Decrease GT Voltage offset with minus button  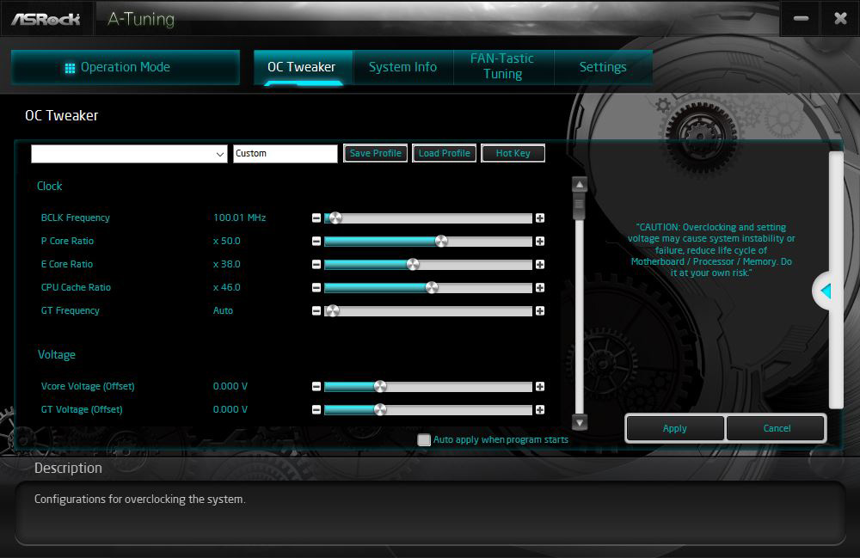pos(316,409)
